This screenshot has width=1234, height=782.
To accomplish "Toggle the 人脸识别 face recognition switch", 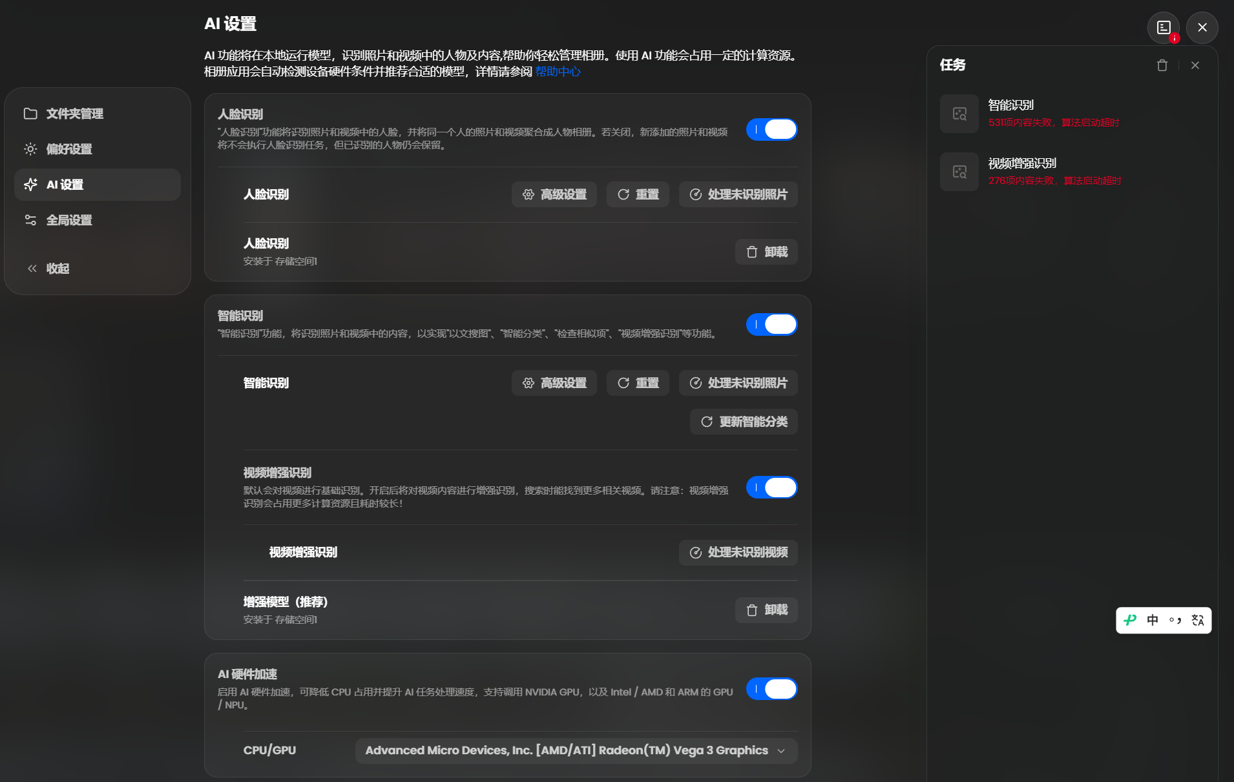I will [x=771, y=130].
